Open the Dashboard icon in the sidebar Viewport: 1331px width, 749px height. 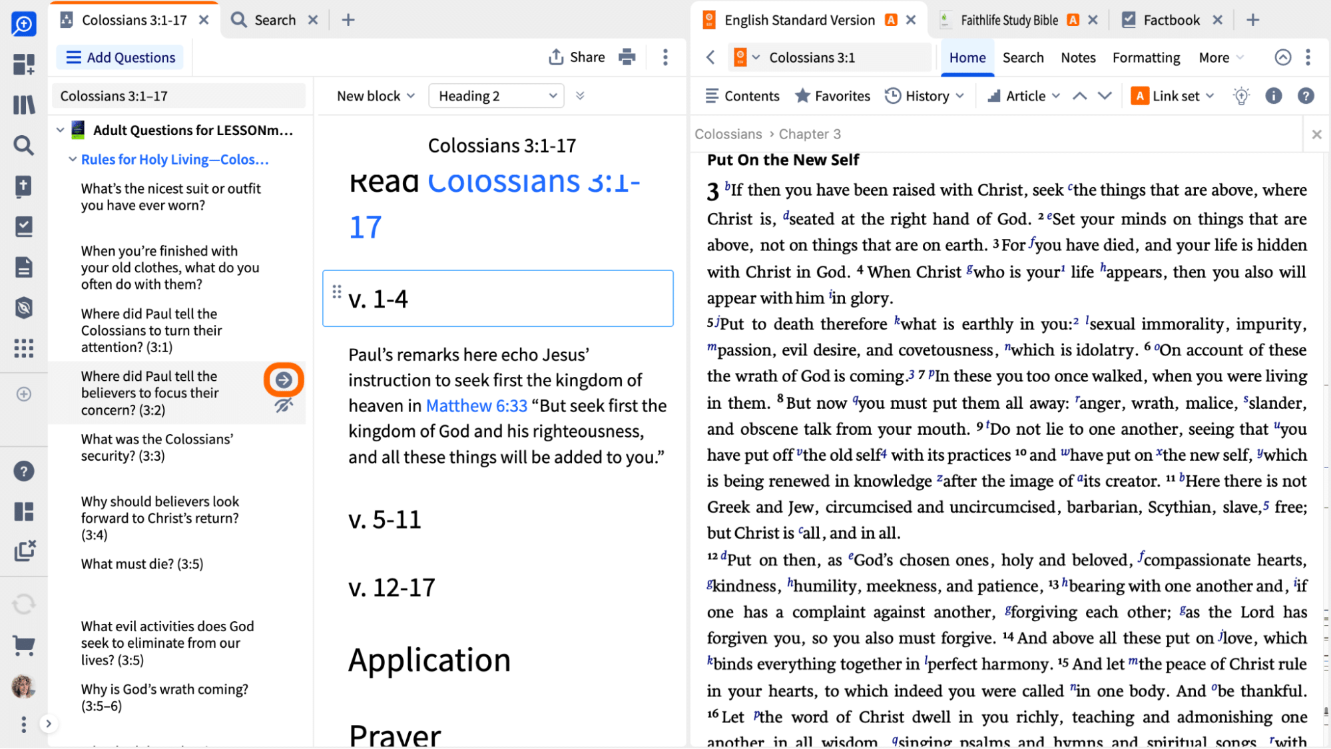[x=23, y=64]
